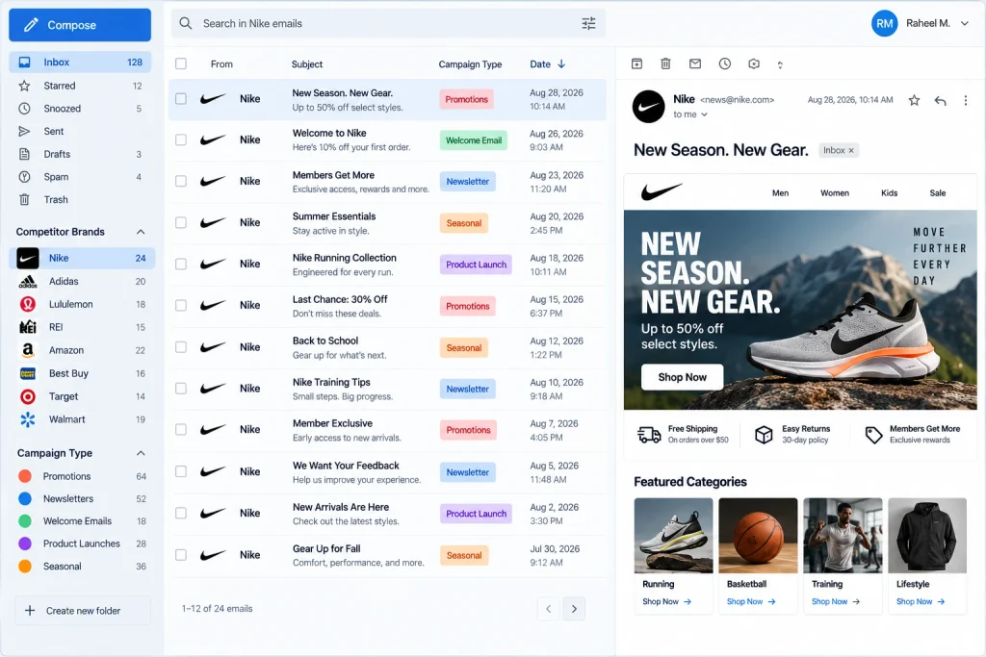
Task: Open Basketball Shop Now link
Action: [751, 602]
